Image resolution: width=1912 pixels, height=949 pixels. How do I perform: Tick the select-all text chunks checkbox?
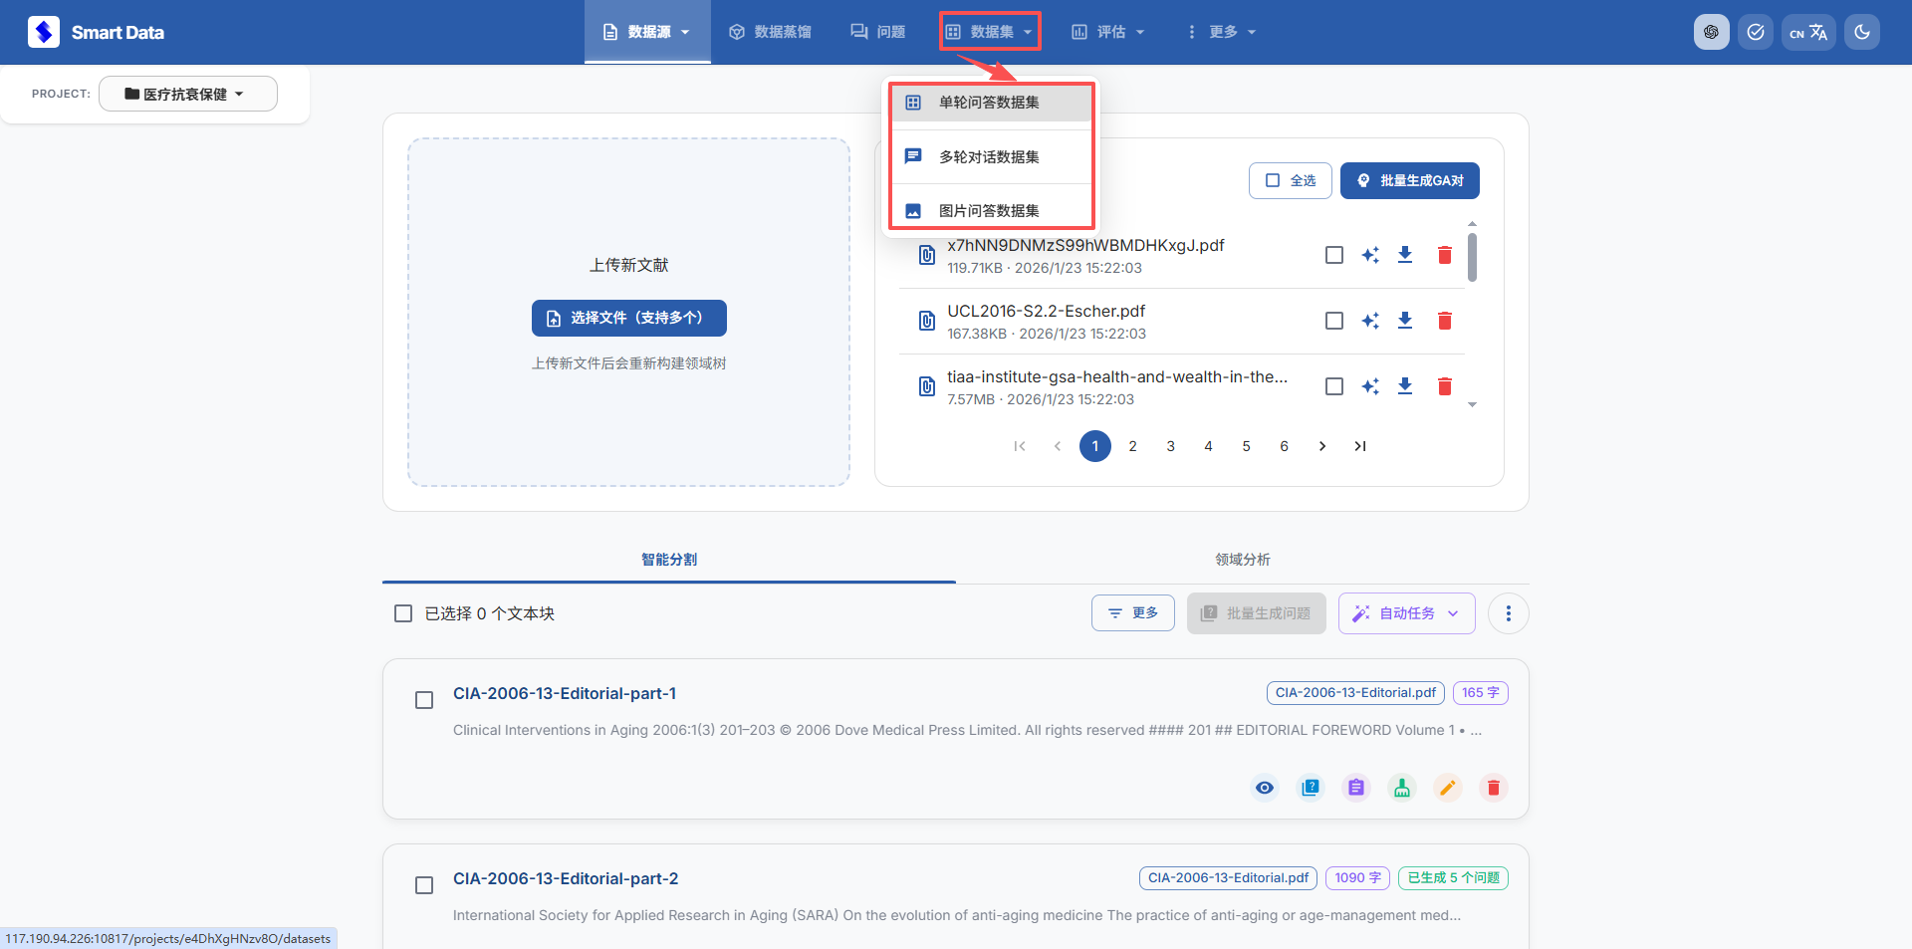[403, 613]
